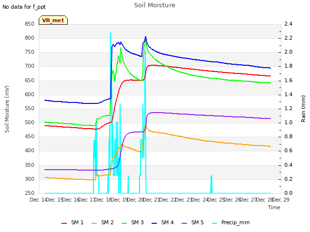Image resolution: width=310 pixels, height=232 pixels.
Task: Click the purple SM 5 legend swatch
Action: (x=185, y=223)
